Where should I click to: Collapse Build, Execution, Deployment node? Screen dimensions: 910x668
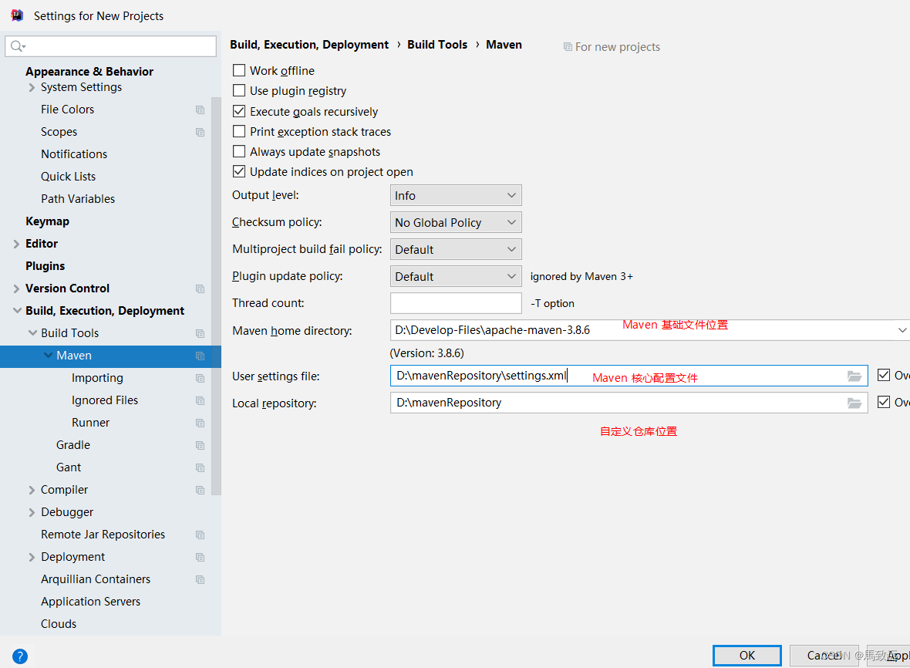click(17, 311)
